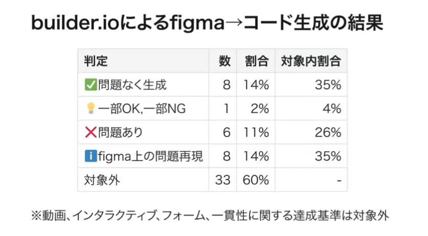
Task: Click the 11% percentage cell
Action: pos(256,133)
